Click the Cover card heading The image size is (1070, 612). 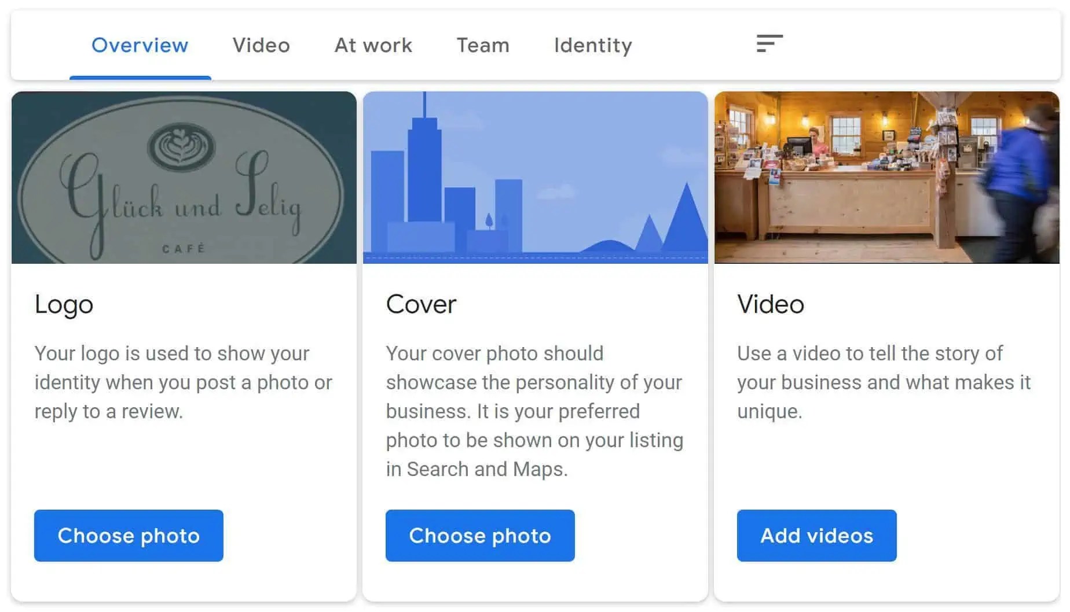(x=421, y=304)
